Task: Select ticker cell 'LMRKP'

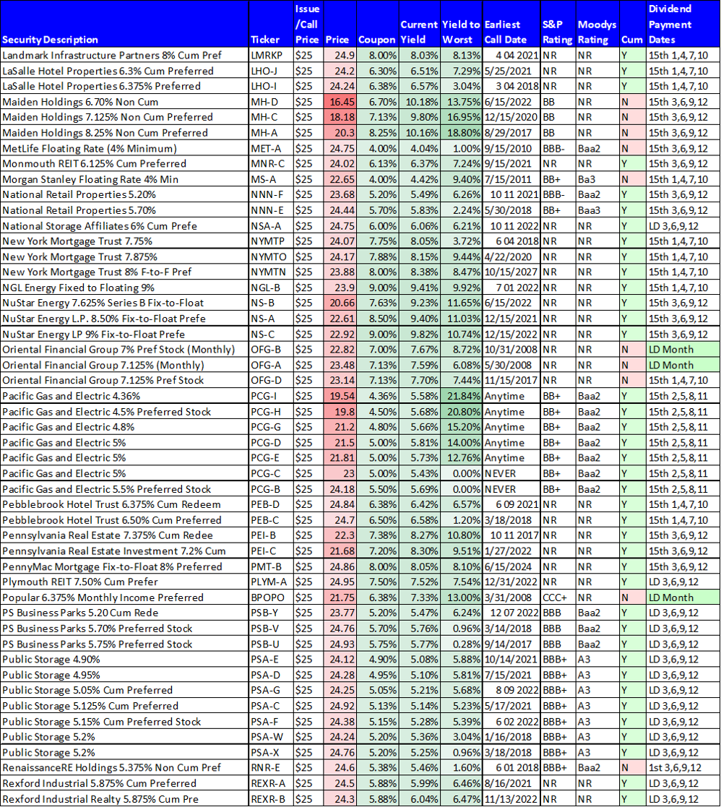Action: click(271, 56)
